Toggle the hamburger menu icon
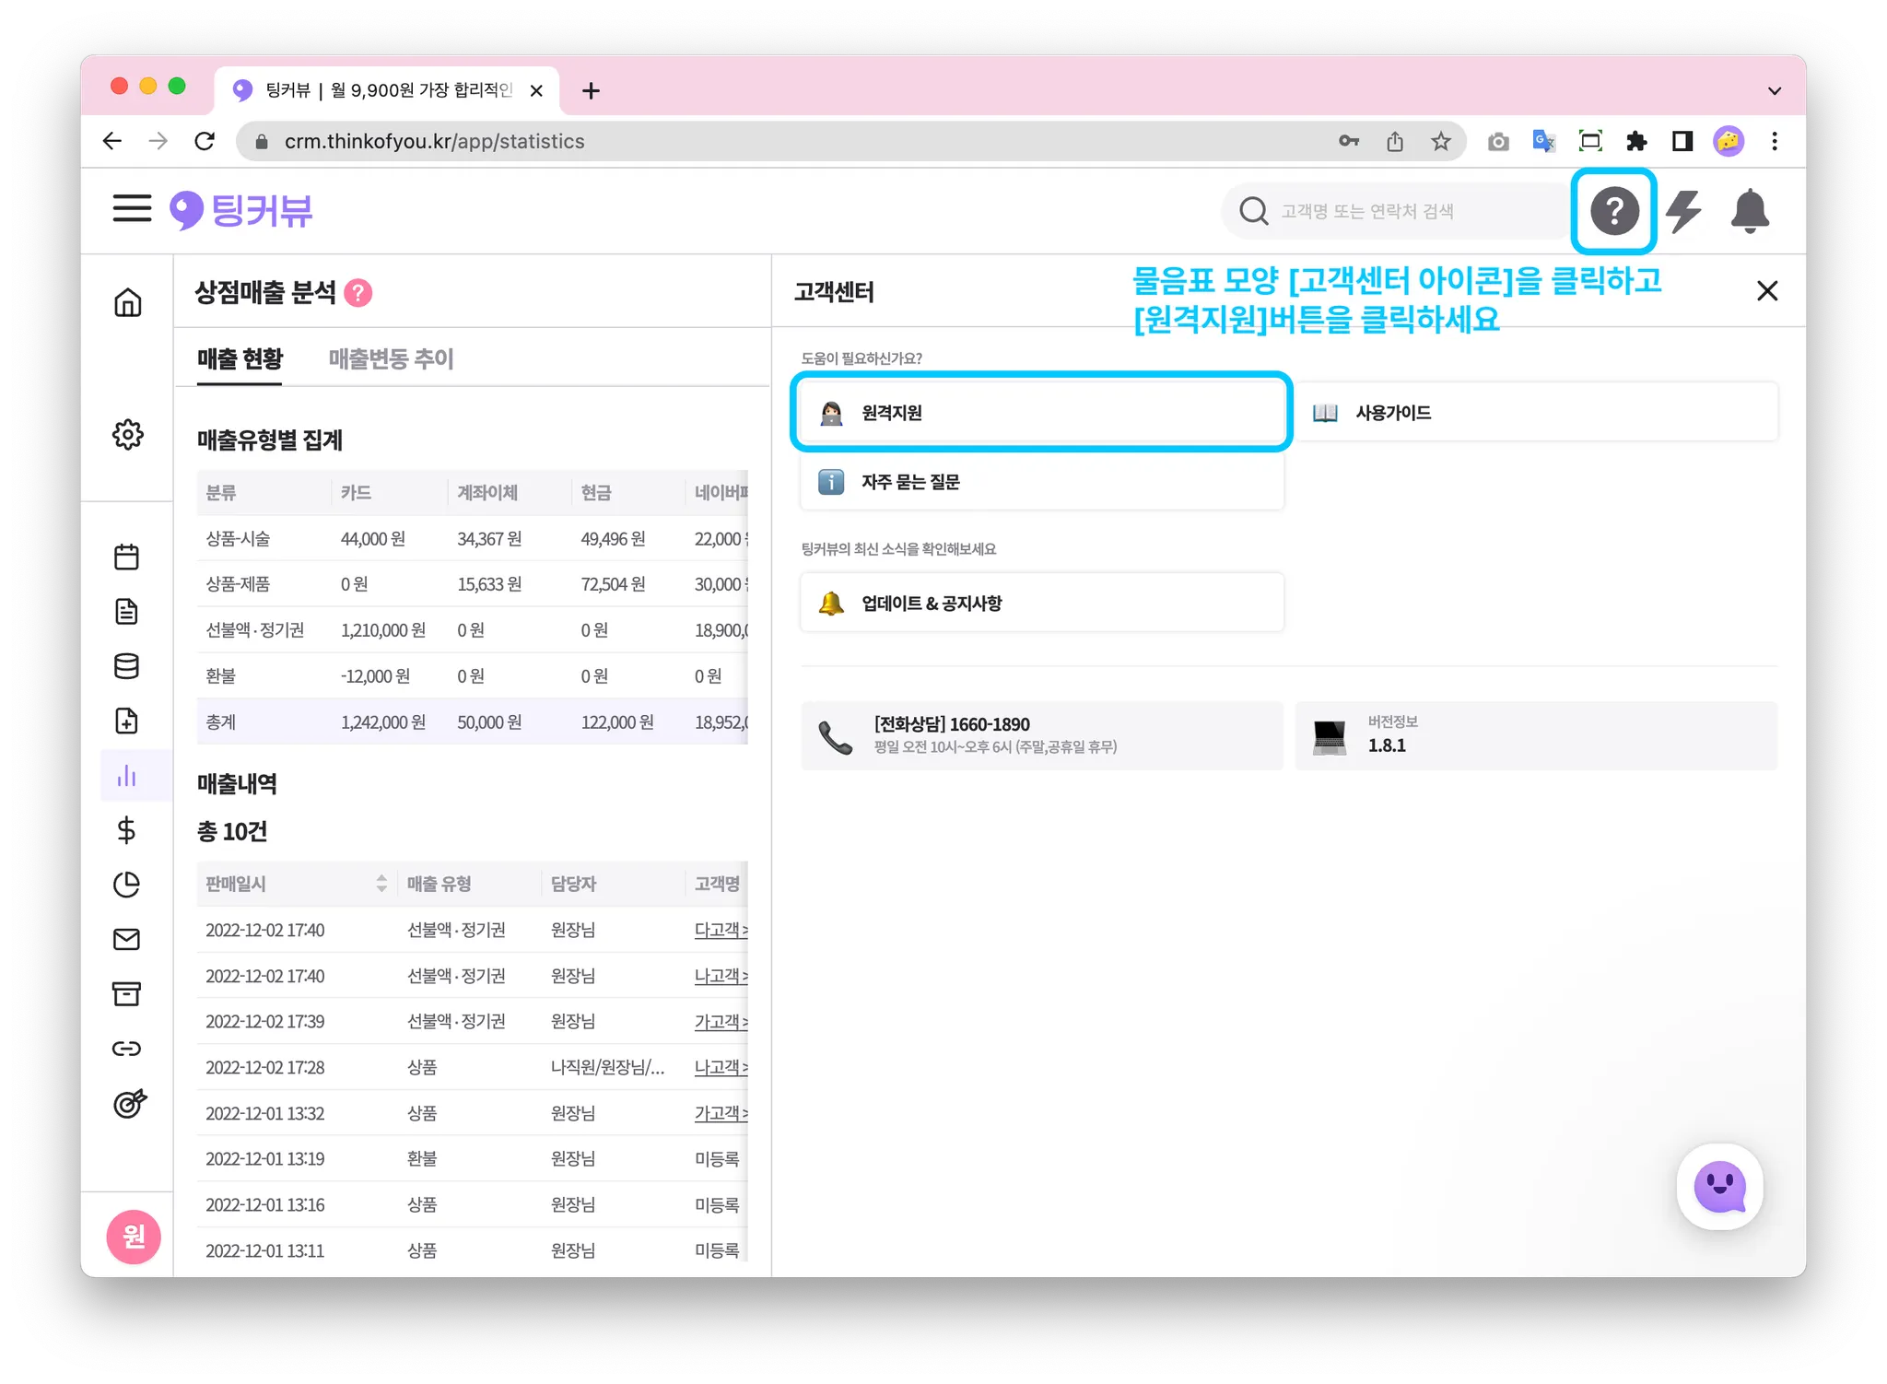 tap(132, 208)
